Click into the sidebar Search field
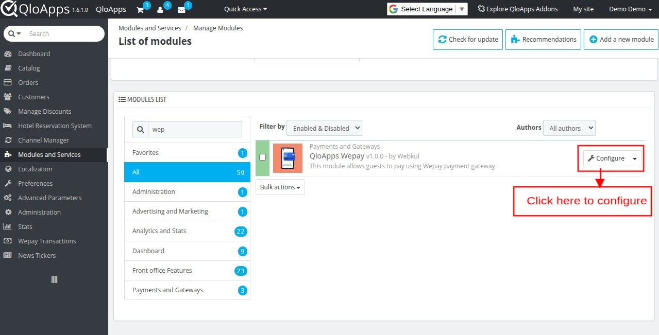This screenshot has width=659, height=335. click(64, 33)
